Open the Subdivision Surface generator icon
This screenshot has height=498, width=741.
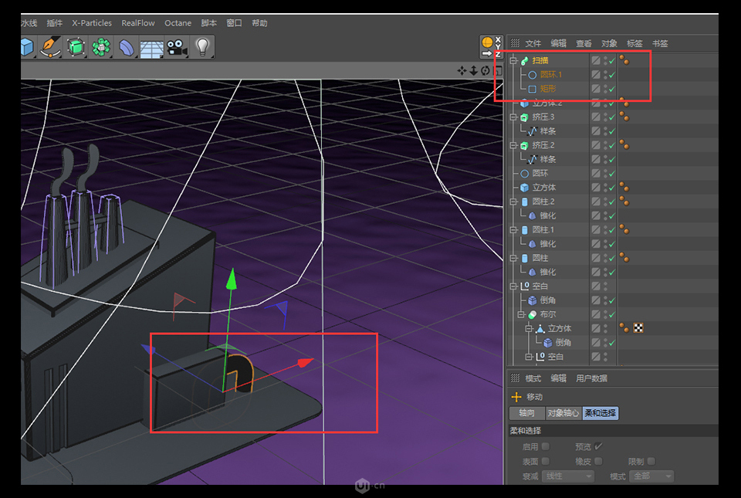tap(75, 46)
